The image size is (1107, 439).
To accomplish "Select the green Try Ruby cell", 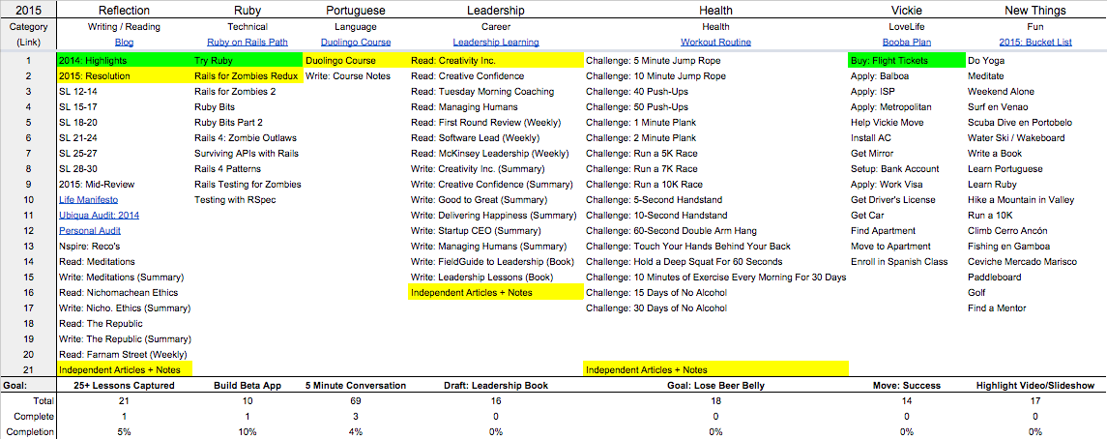I will point(247,60).
